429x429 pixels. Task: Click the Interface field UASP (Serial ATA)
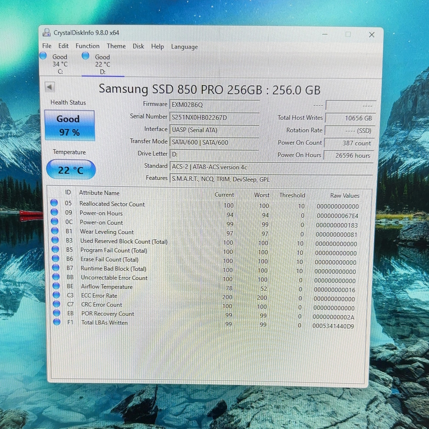pyautogui.click(x=214, y=130)
